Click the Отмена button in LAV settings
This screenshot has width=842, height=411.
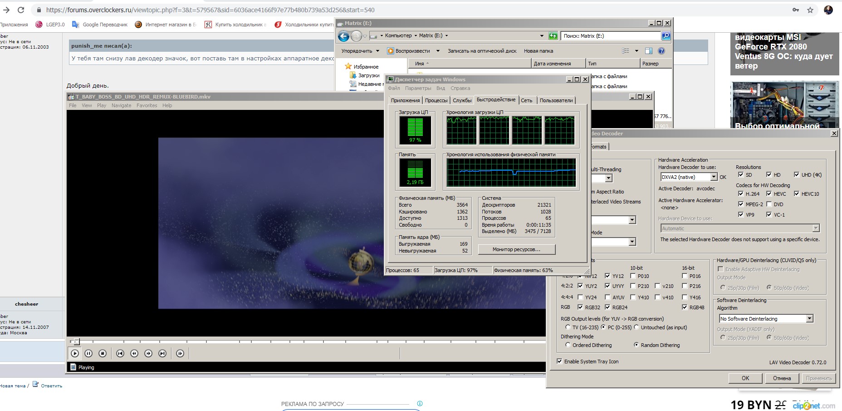point(782,378)
